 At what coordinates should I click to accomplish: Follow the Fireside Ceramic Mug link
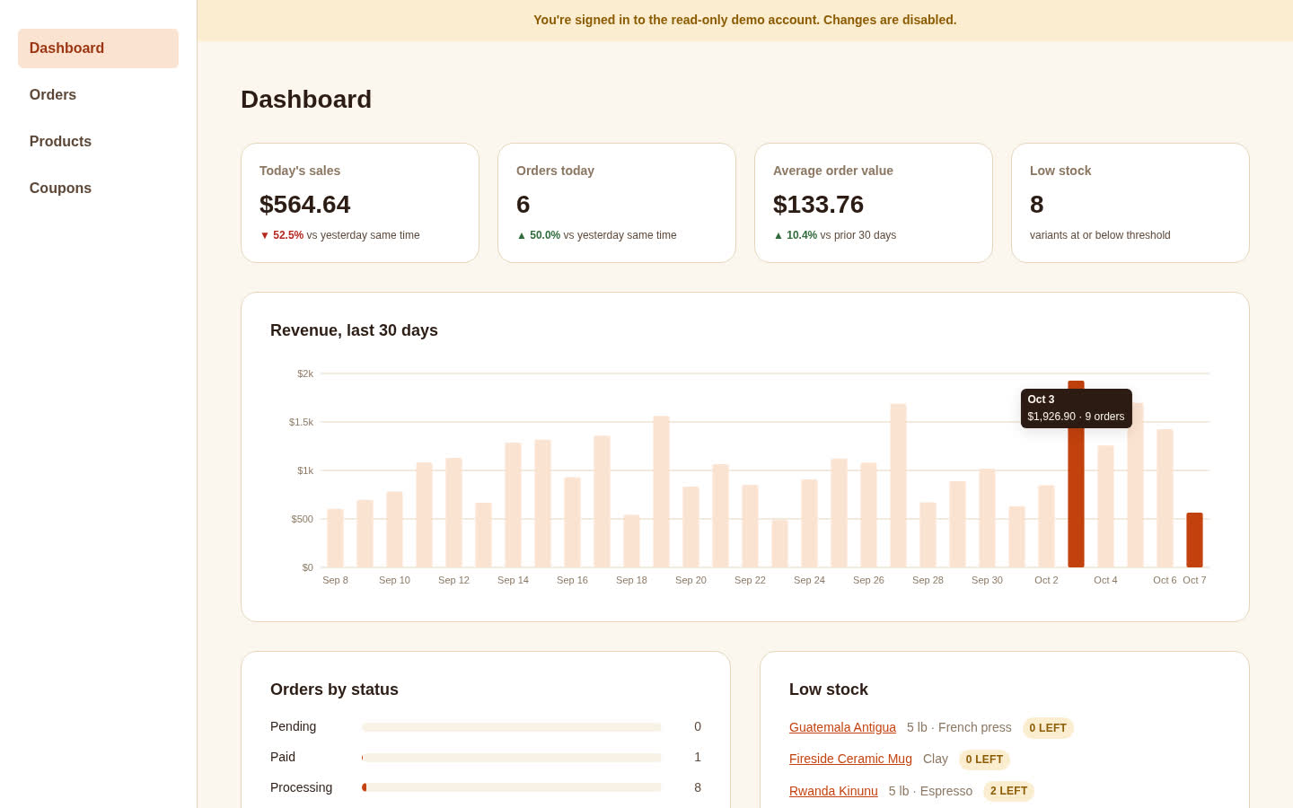tap(850, 759)
